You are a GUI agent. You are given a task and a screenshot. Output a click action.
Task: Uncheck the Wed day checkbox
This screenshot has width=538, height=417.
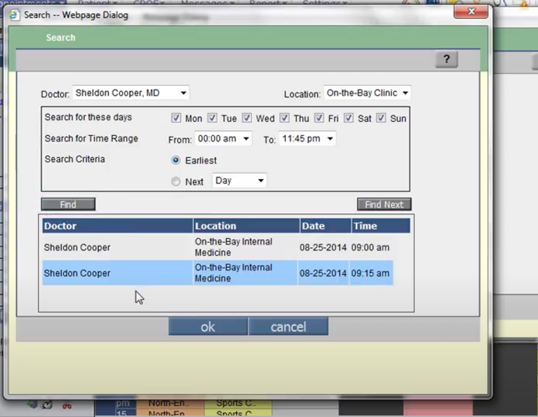tap(247, 118)
